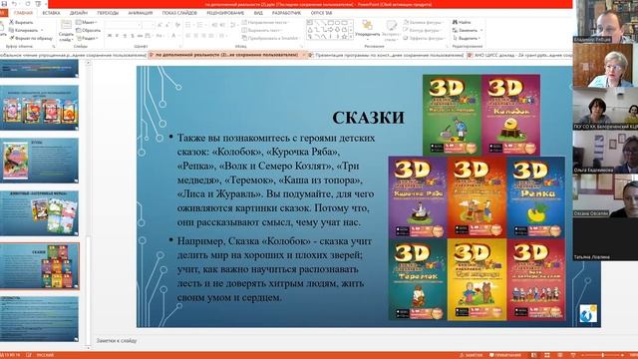Screen dimensions: 638x359
Task: Open the РЕЦЕНЗИРОВАНИЕ ribbon tab
Action: 225,13
